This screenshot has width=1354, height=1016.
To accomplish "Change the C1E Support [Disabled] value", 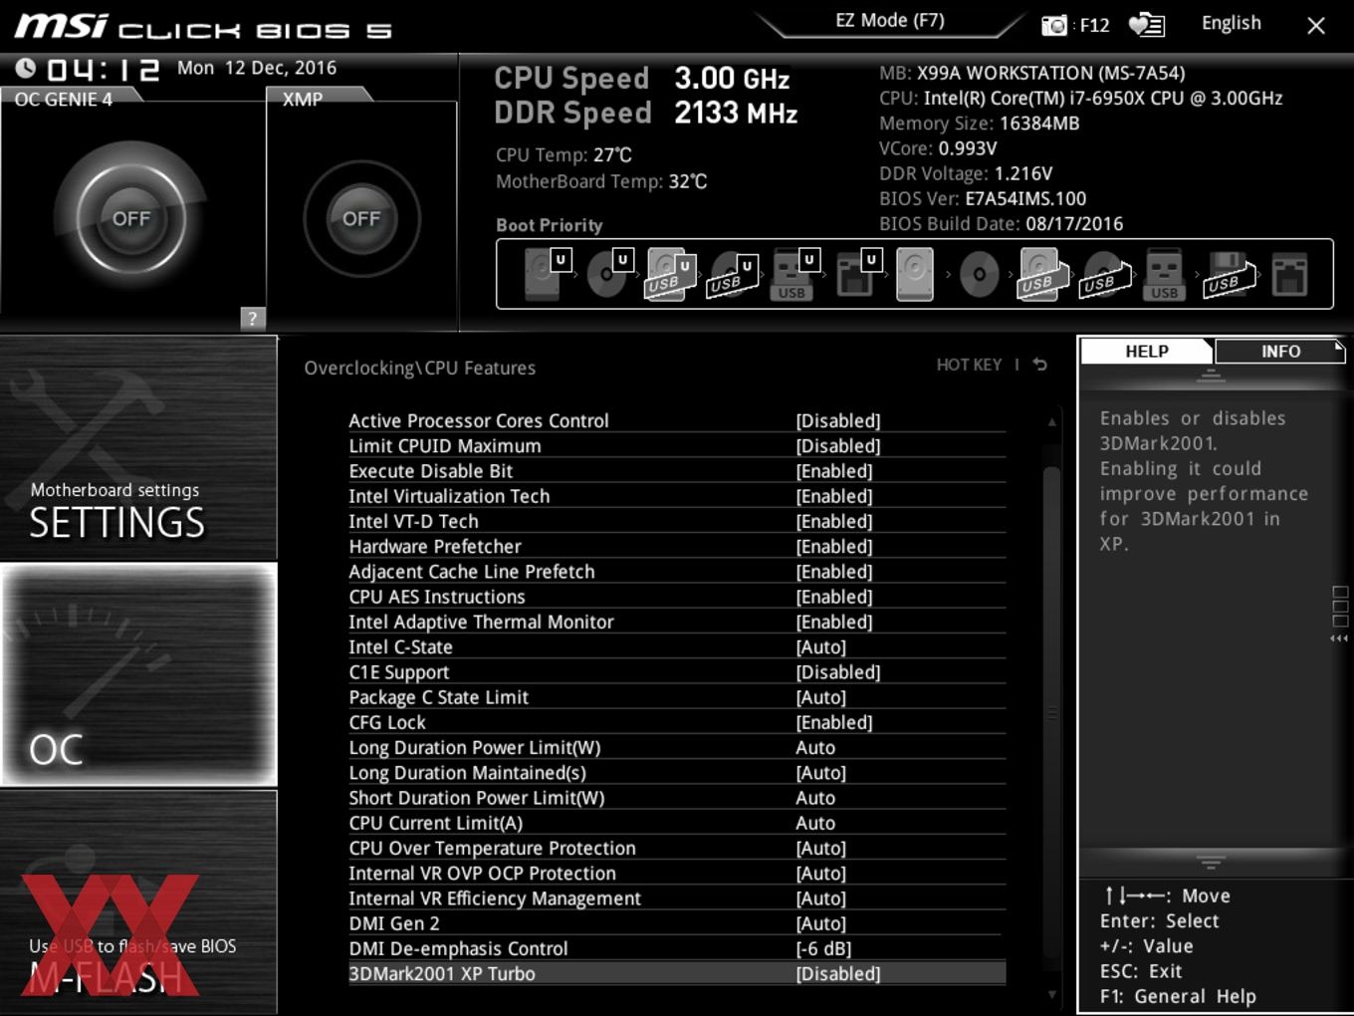I will [x=838, y=672].
